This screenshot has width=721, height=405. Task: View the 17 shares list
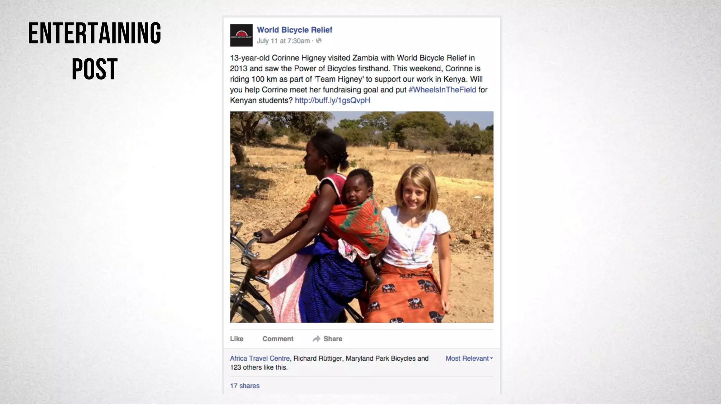pyautogui.click(x=245, y=386)
